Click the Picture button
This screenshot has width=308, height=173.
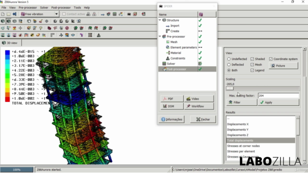(283, 66)
